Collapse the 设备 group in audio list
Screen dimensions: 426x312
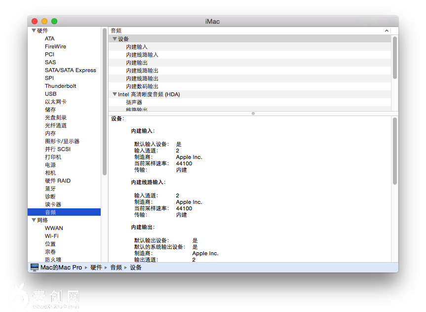pos(115,39)
